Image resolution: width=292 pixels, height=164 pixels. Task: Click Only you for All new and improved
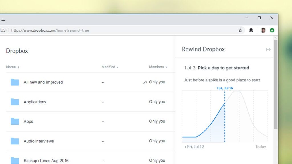click(x=157, y=82)
